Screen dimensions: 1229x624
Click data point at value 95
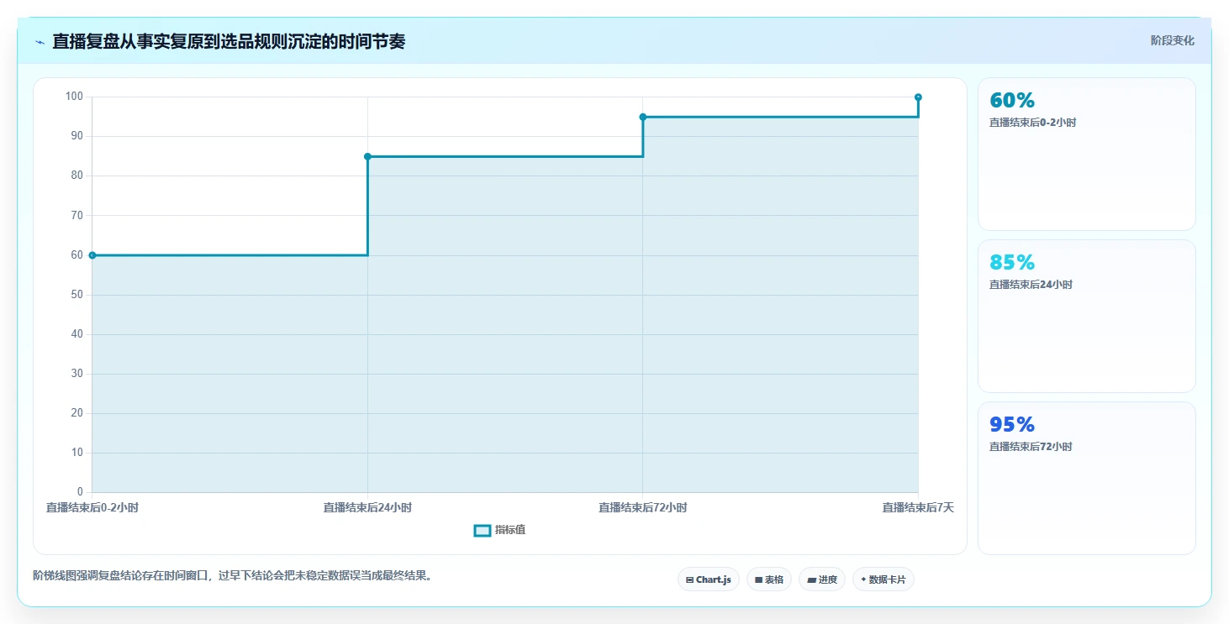(x=643, y=117)
